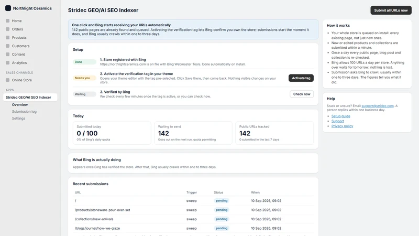Click the Waiting status badge
This screenshot has width=419, height=236.
pyautogui.click(x=84, y=94)
